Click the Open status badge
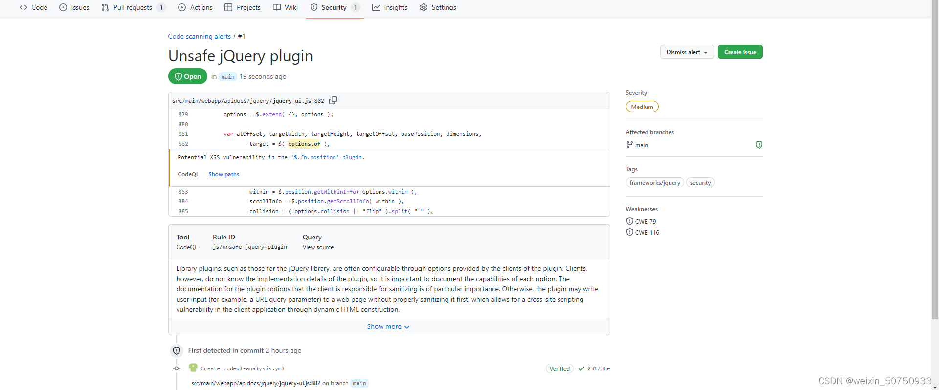Image resolution: width=939 pixels, height=390 pixels. [188, 76]
